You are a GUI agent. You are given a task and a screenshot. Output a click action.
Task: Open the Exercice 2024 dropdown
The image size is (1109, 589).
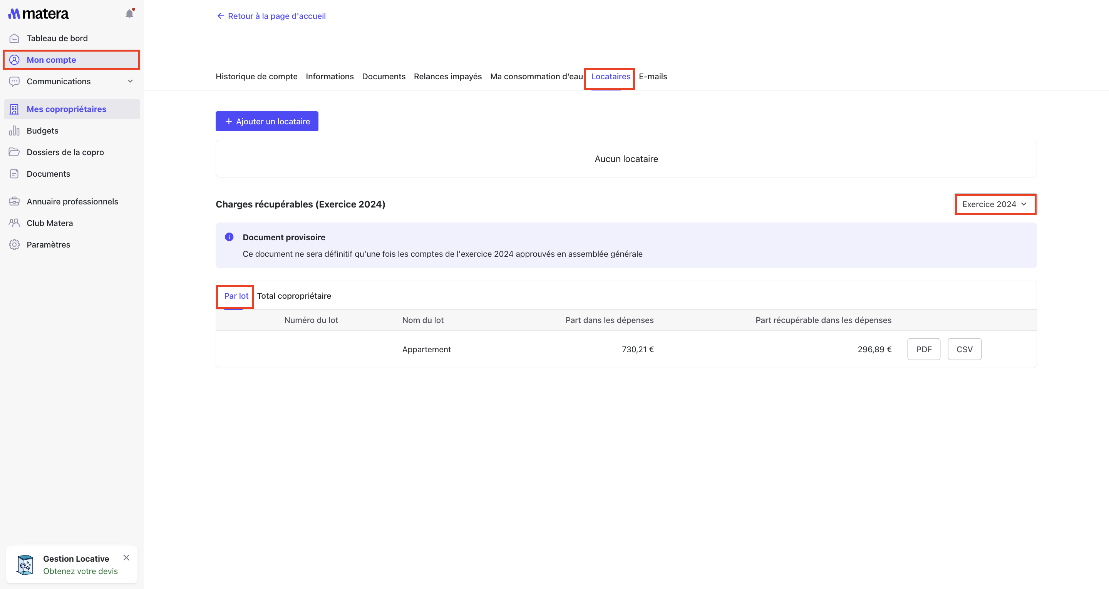(x=995, y=204)
